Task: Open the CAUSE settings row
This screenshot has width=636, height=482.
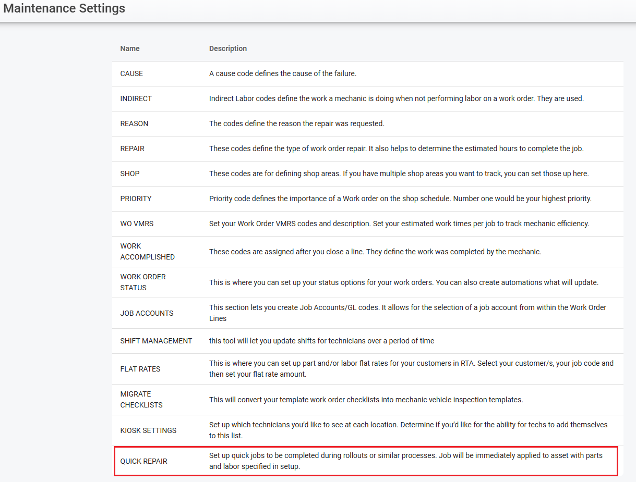Action: click(131, 73)
